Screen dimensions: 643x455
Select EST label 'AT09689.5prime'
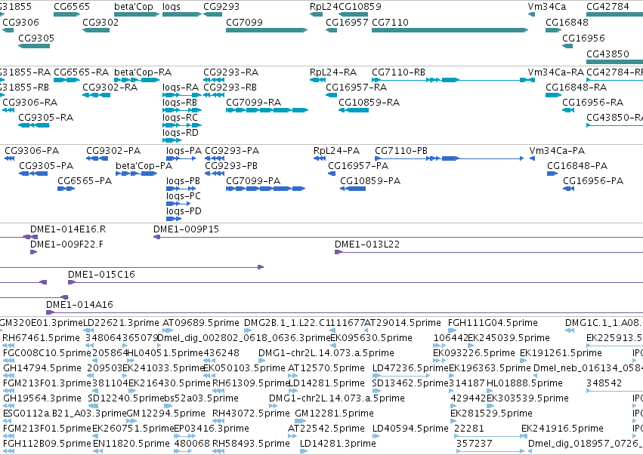pyautogui.click(x=201, y=323)
